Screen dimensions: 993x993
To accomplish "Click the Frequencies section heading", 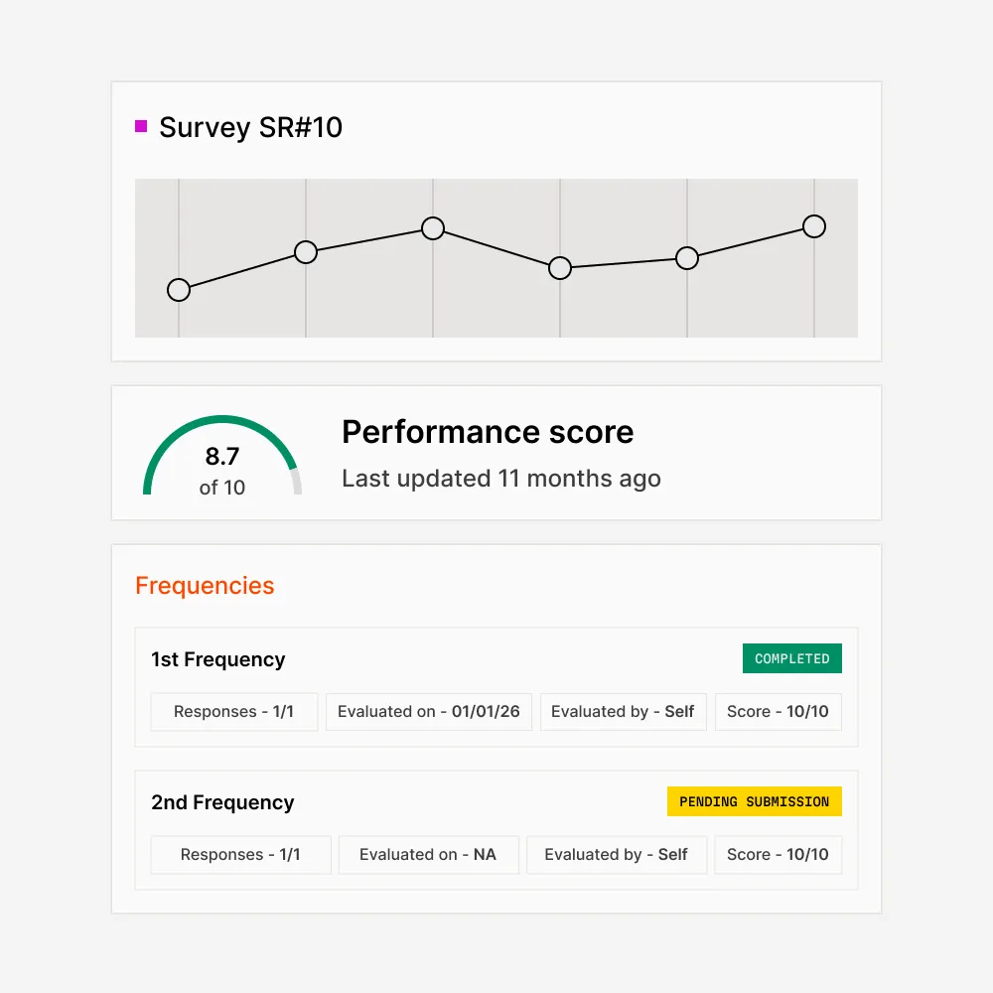I will [205, 586].
